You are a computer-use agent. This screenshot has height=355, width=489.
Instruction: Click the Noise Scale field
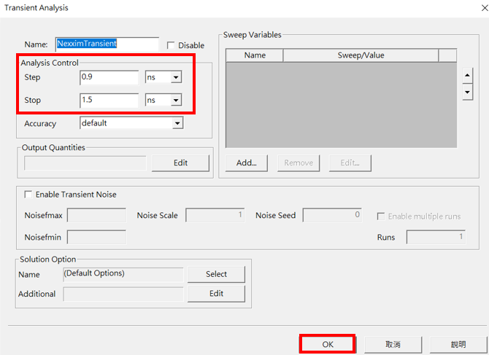click(215, 215)
